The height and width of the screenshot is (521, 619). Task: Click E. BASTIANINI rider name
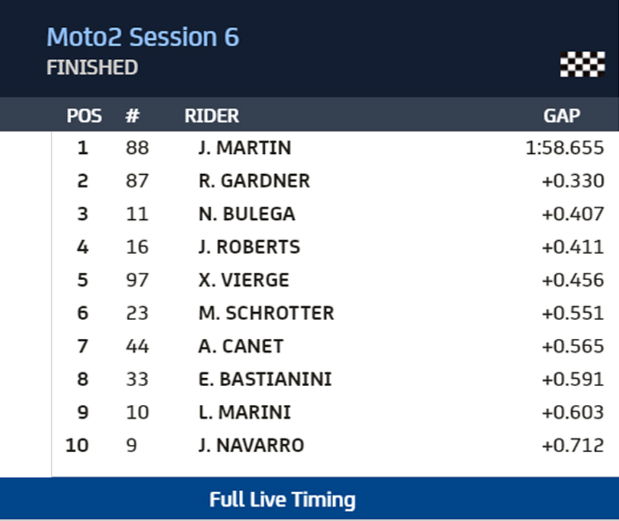click(265, 379)
